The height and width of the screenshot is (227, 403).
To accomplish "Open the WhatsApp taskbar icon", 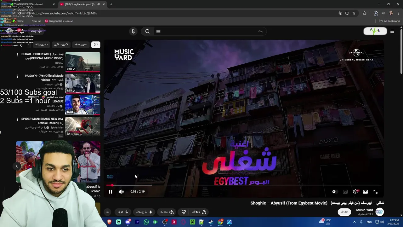I will [x=146, y=222].
